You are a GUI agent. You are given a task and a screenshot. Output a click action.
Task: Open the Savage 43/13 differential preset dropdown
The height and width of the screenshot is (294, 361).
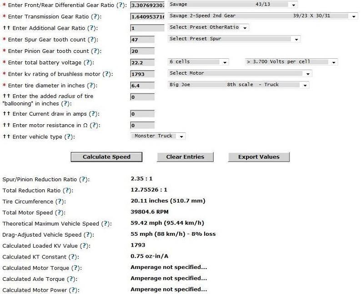pos(232,5)
